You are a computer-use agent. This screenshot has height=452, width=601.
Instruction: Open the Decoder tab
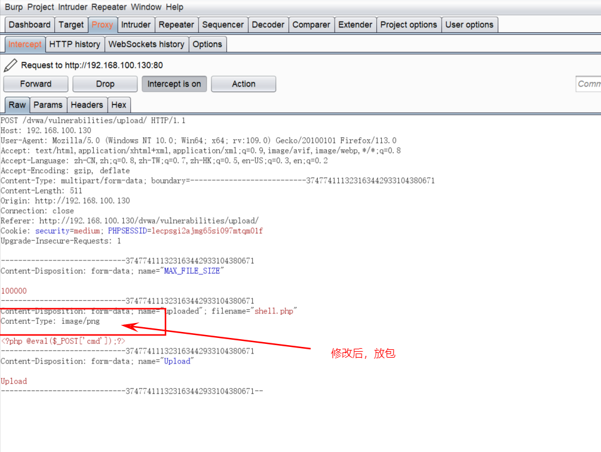268,24
